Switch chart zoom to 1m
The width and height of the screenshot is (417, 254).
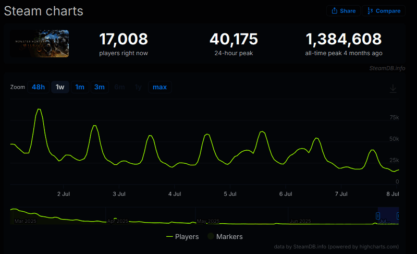click(80, 87)
